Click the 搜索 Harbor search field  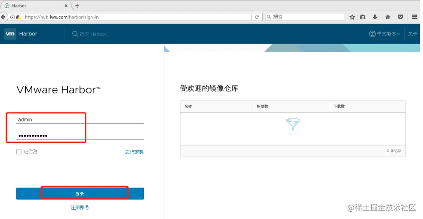click(95, 34)
